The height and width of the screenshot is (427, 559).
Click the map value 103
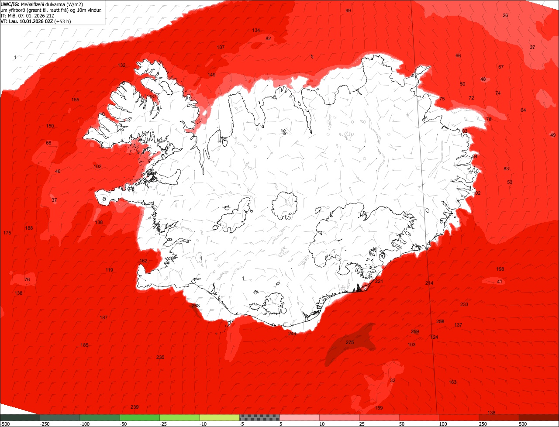(411, 344)
